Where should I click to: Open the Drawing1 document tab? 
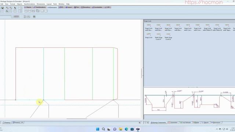pos(7,122)
